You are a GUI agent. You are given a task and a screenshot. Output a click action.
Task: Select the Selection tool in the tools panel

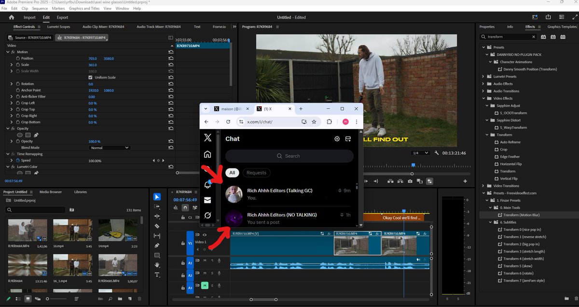tap(157, 197)
